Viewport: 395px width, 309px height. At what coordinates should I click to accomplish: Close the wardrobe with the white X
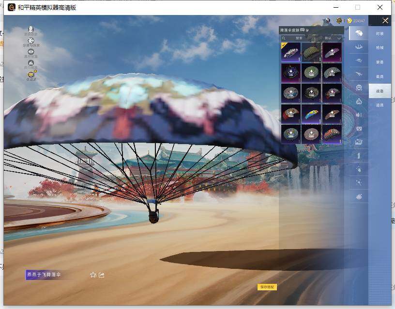tap(385, 21)
